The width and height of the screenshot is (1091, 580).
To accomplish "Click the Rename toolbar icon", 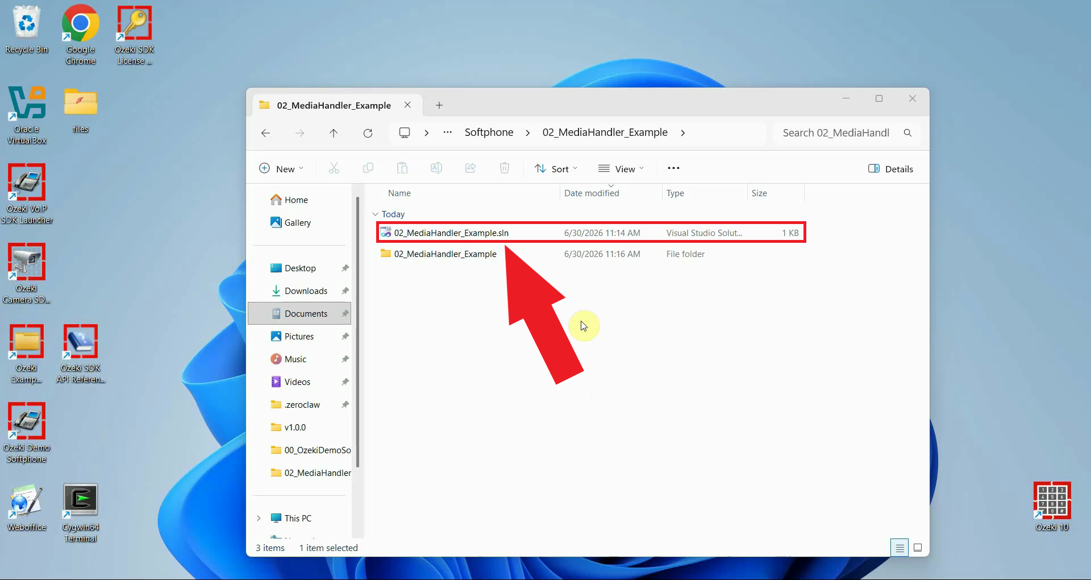I will tap(436, 168).
